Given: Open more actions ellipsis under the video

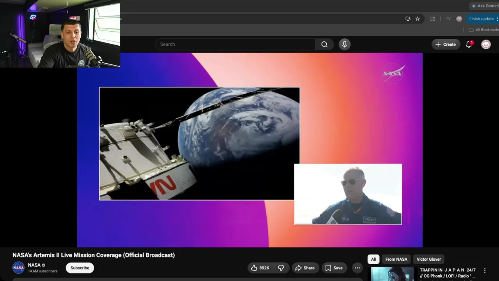Looking at the screenshot, I should click(x=357, y=268).
